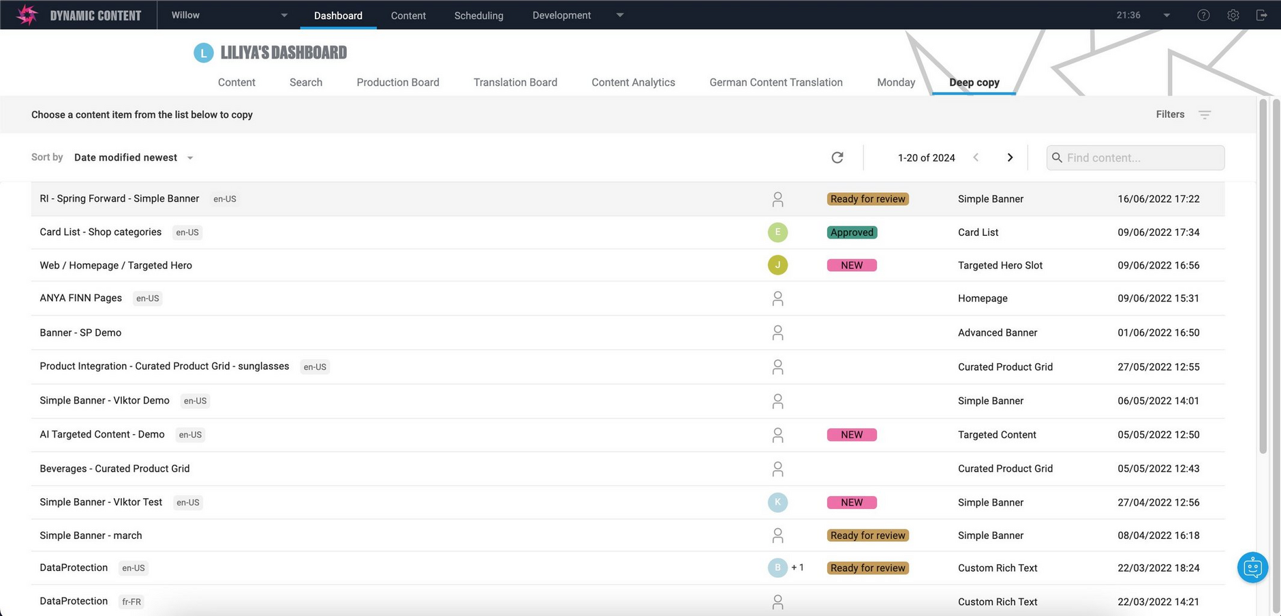
Task: Switch to the Production Board tab
Action: 397,82
